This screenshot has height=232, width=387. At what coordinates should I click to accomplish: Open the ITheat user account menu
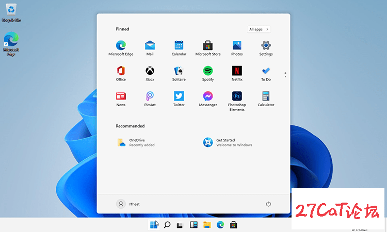tap(128, 204)
